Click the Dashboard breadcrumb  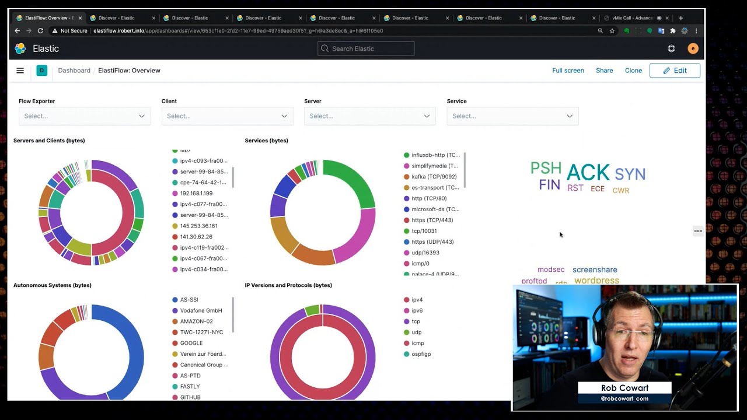pyautogui.click(x=74, y=71)
